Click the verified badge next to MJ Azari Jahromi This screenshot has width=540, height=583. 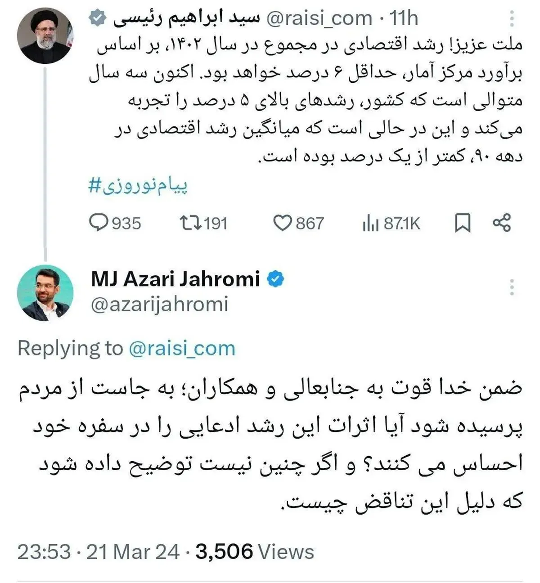click(275, 279)
